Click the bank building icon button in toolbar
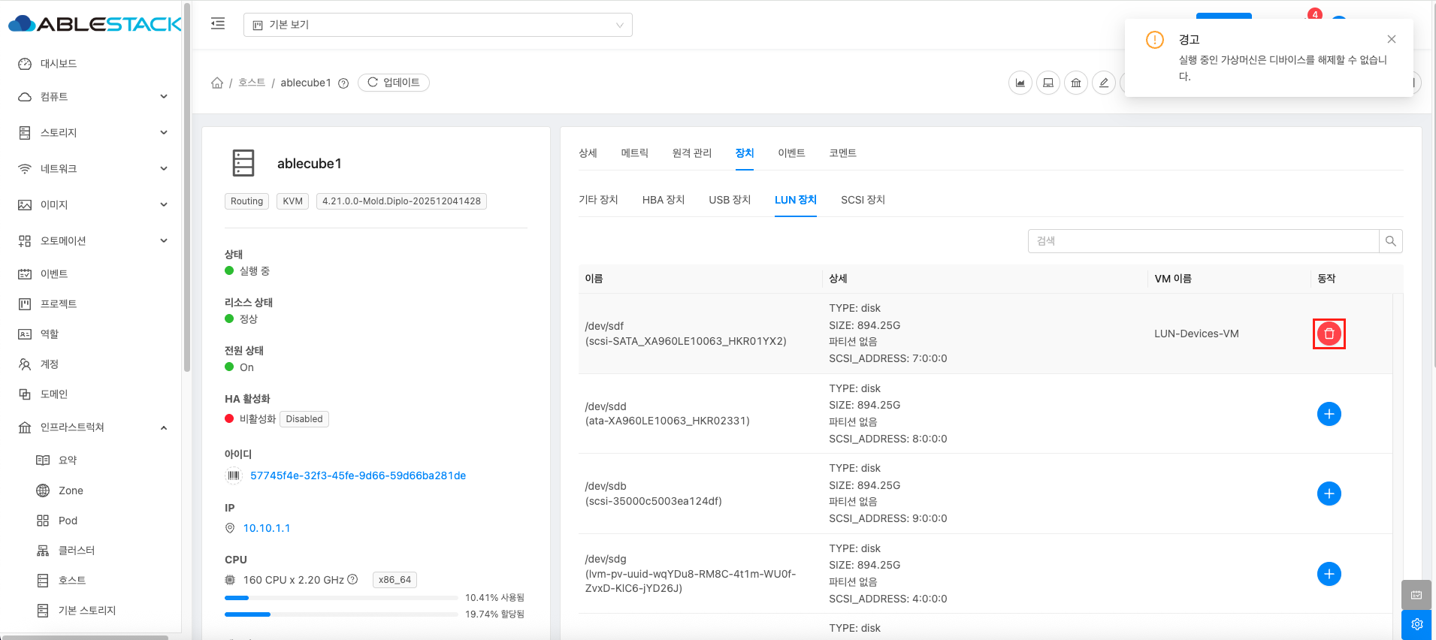 pyautogui.click(x=1075, y=83)
